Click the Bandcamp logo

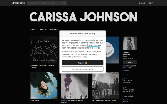pyautogui.click(x=19, y=3)
